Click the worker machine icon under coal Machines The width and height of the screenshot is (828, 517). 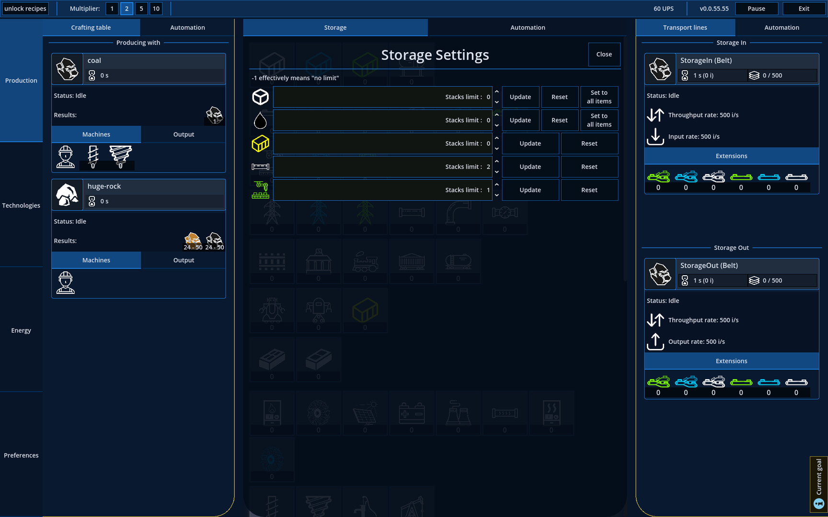(x=65, y=157)
